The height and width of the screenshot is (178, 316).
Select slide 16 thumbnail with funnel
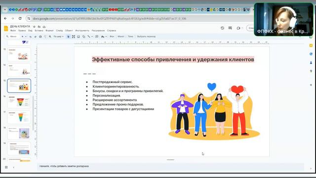19,101
